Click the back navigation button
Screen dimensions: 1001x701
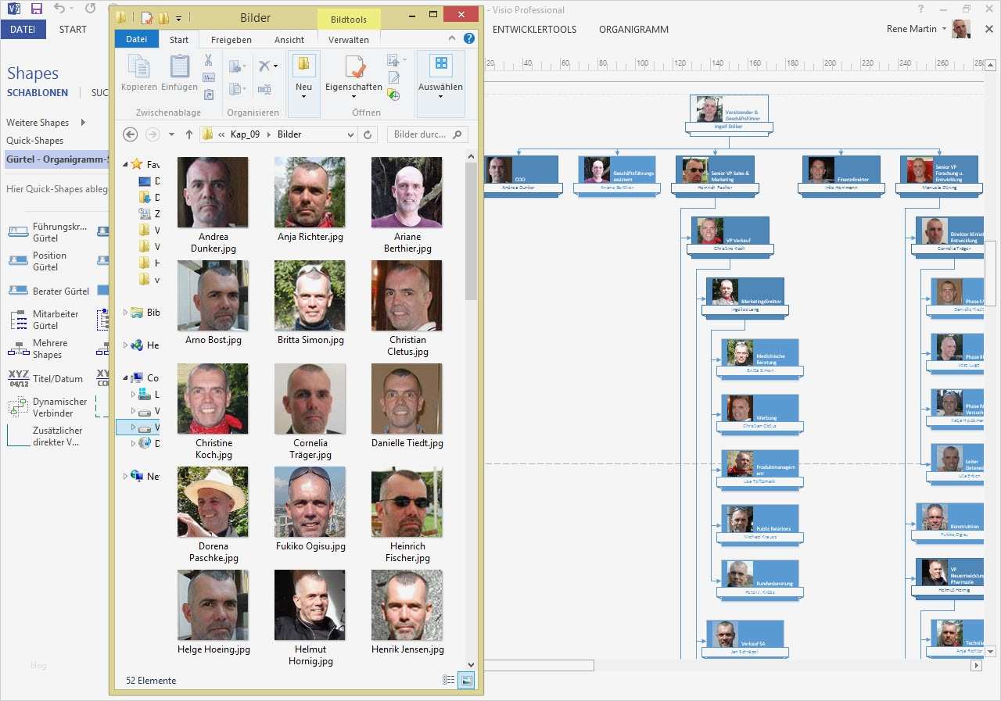(x=130, y=134)
